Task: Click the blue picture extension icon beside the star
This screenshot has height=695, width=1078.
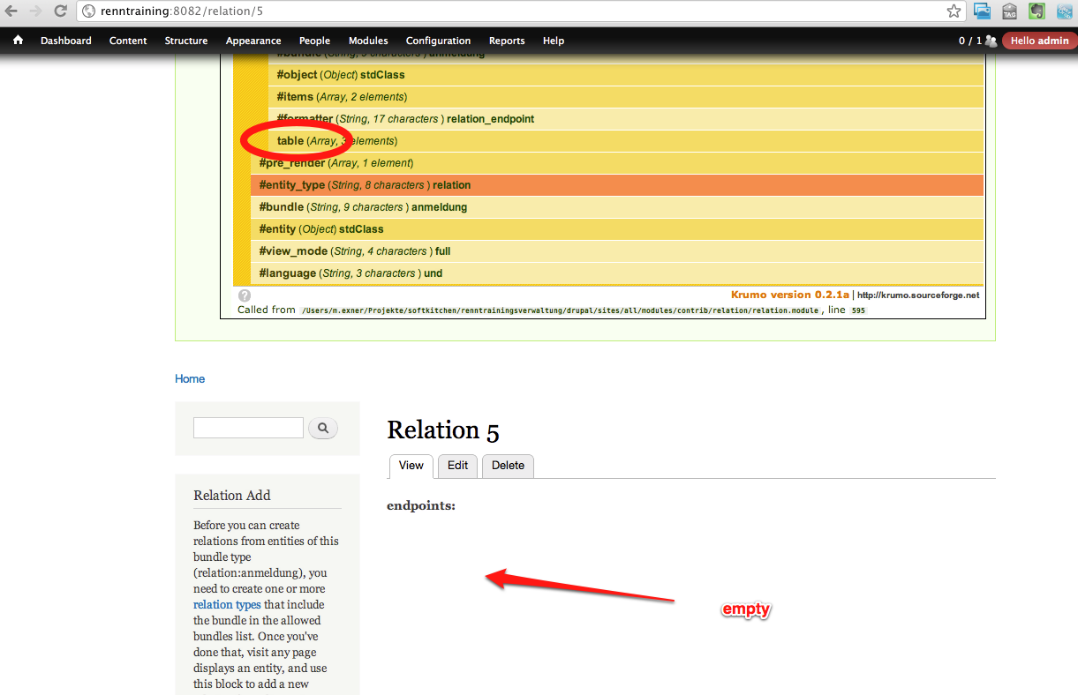Action: click(982, 11)
